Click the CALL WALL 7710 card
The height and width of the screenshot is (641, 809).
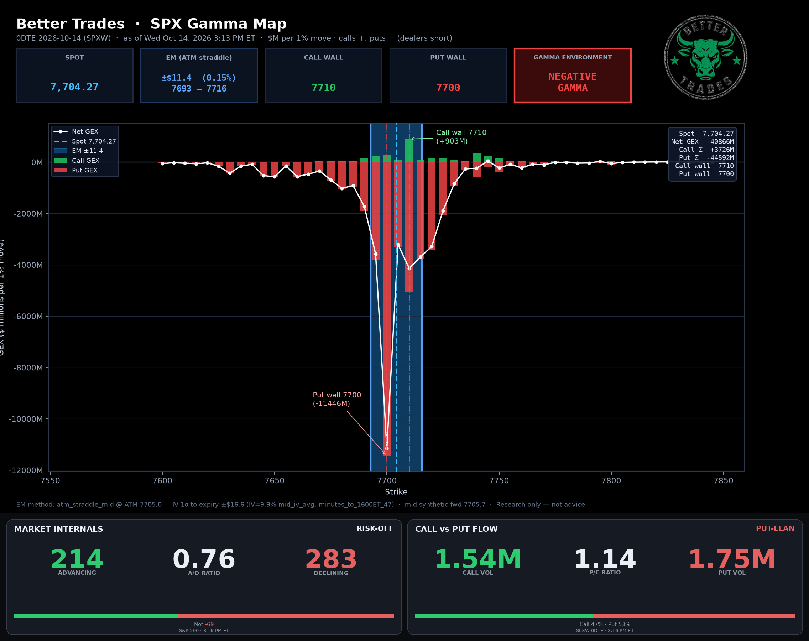tap(323, 76)
